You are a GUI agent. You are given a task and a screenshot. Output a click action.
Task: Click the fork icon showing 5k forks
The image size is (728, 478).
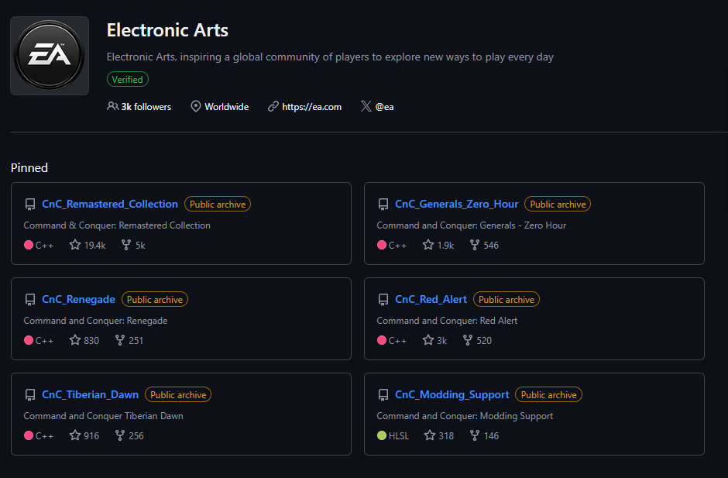[125, 245]
